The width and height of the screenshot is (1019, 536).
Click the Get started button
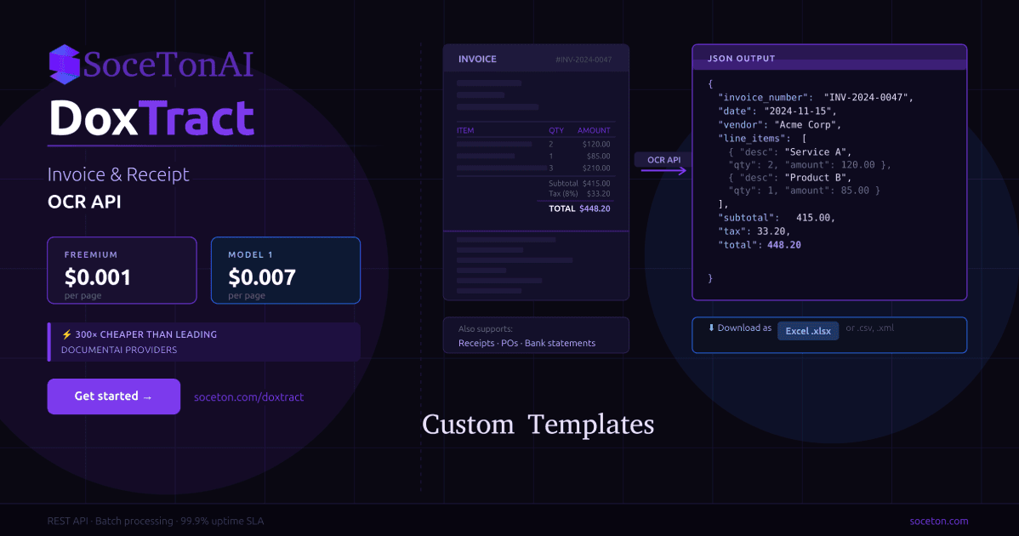pyautogui.click(x=114, y=396)
